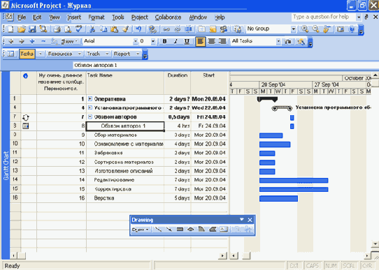
Task: Select the Arrow tool in Drawing toolbar
Action: tap(169, 230)
